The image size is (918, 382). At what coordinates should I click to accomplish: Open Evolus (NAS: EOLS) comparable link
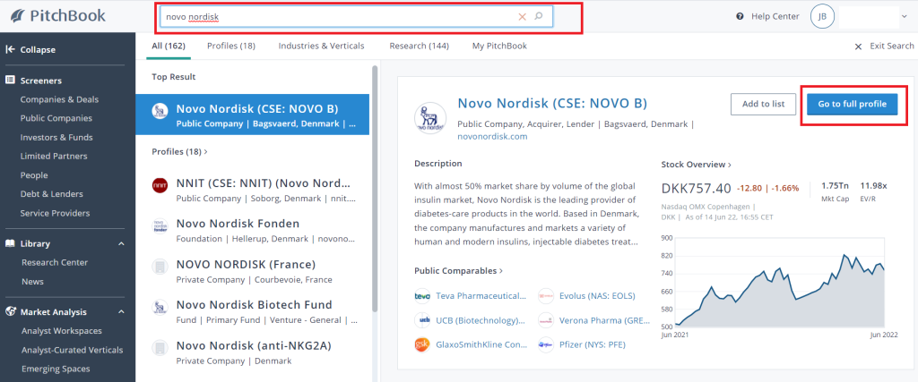click(x=597, y=296)
